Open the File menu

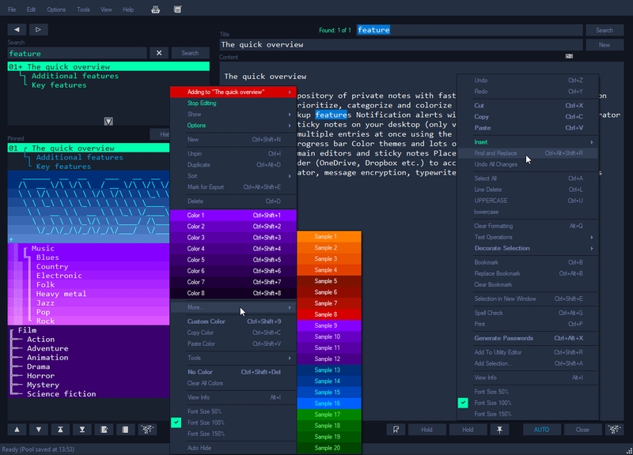pos(12,9)
